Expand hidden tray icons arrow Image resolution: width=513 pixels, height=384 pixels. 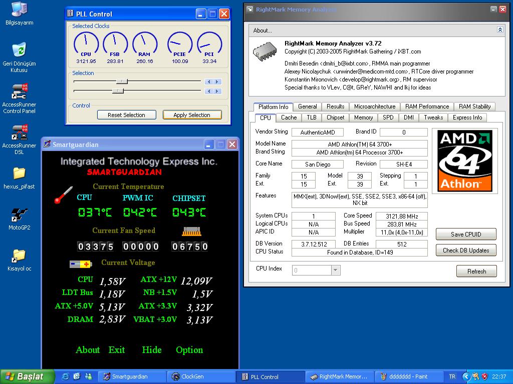pos(466,376)
